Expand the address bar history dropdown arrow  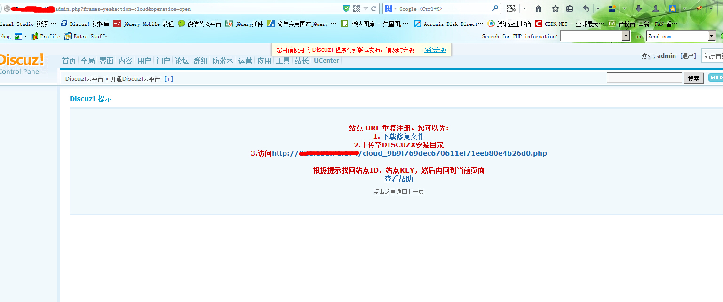(x=365, y=8)
